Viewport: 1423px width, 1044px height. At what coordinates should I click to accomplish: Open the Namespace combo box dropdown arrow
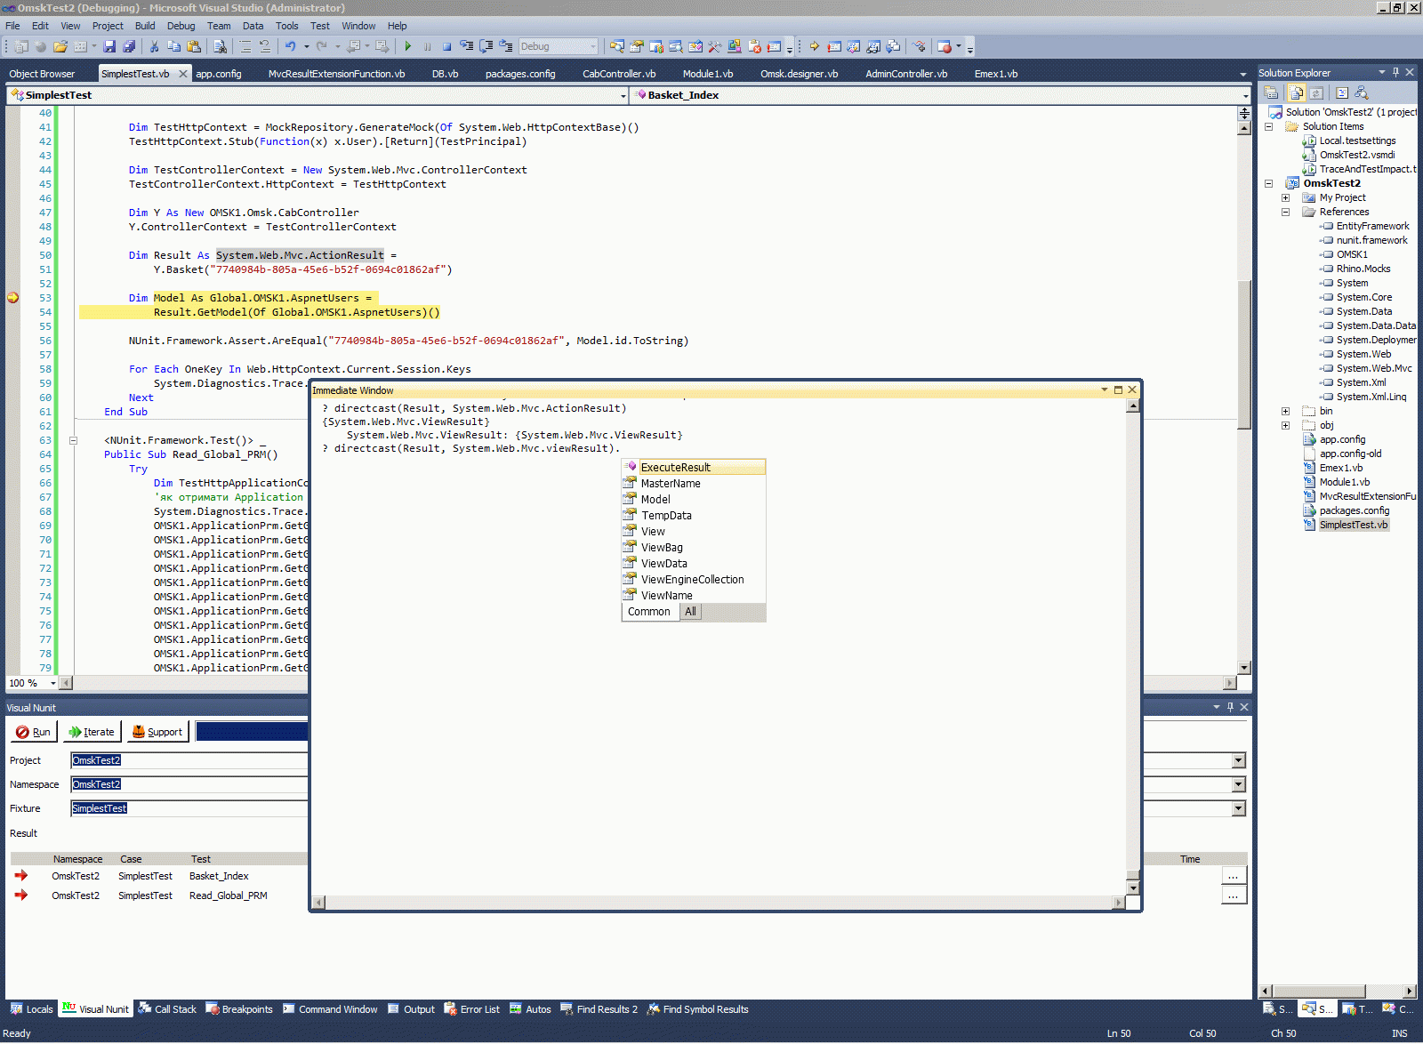click(x=1239, y=784)
